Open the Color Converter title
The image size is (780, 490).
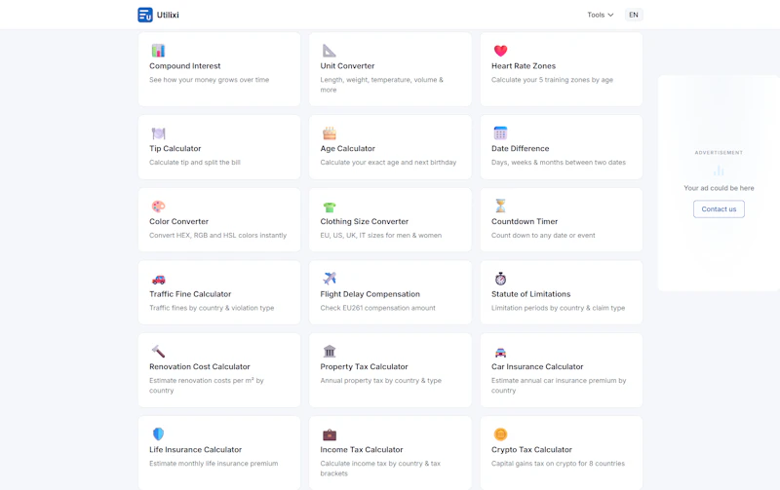coord(178,221)
